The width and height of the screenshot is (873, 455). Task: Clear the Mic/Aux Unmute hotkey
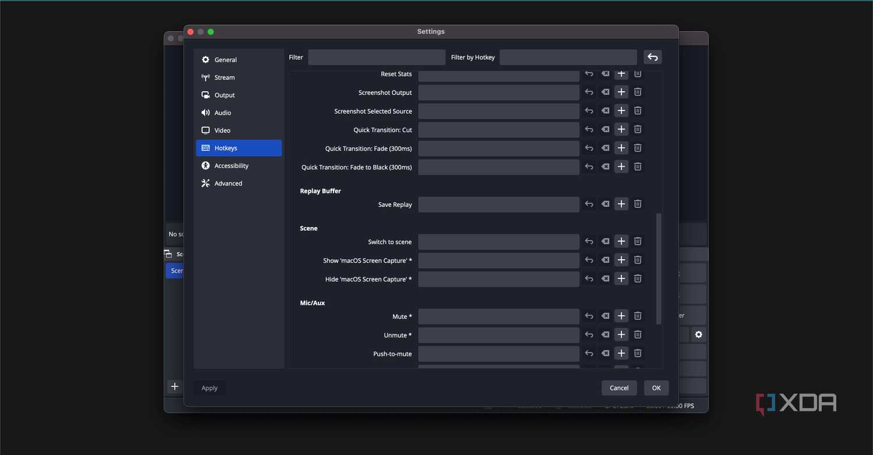click(x=605, y=335)
